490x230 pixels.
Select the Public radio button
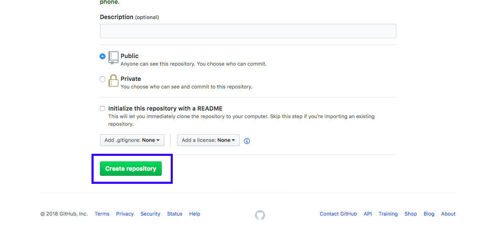pyautogui.click(x=102, y=56)
